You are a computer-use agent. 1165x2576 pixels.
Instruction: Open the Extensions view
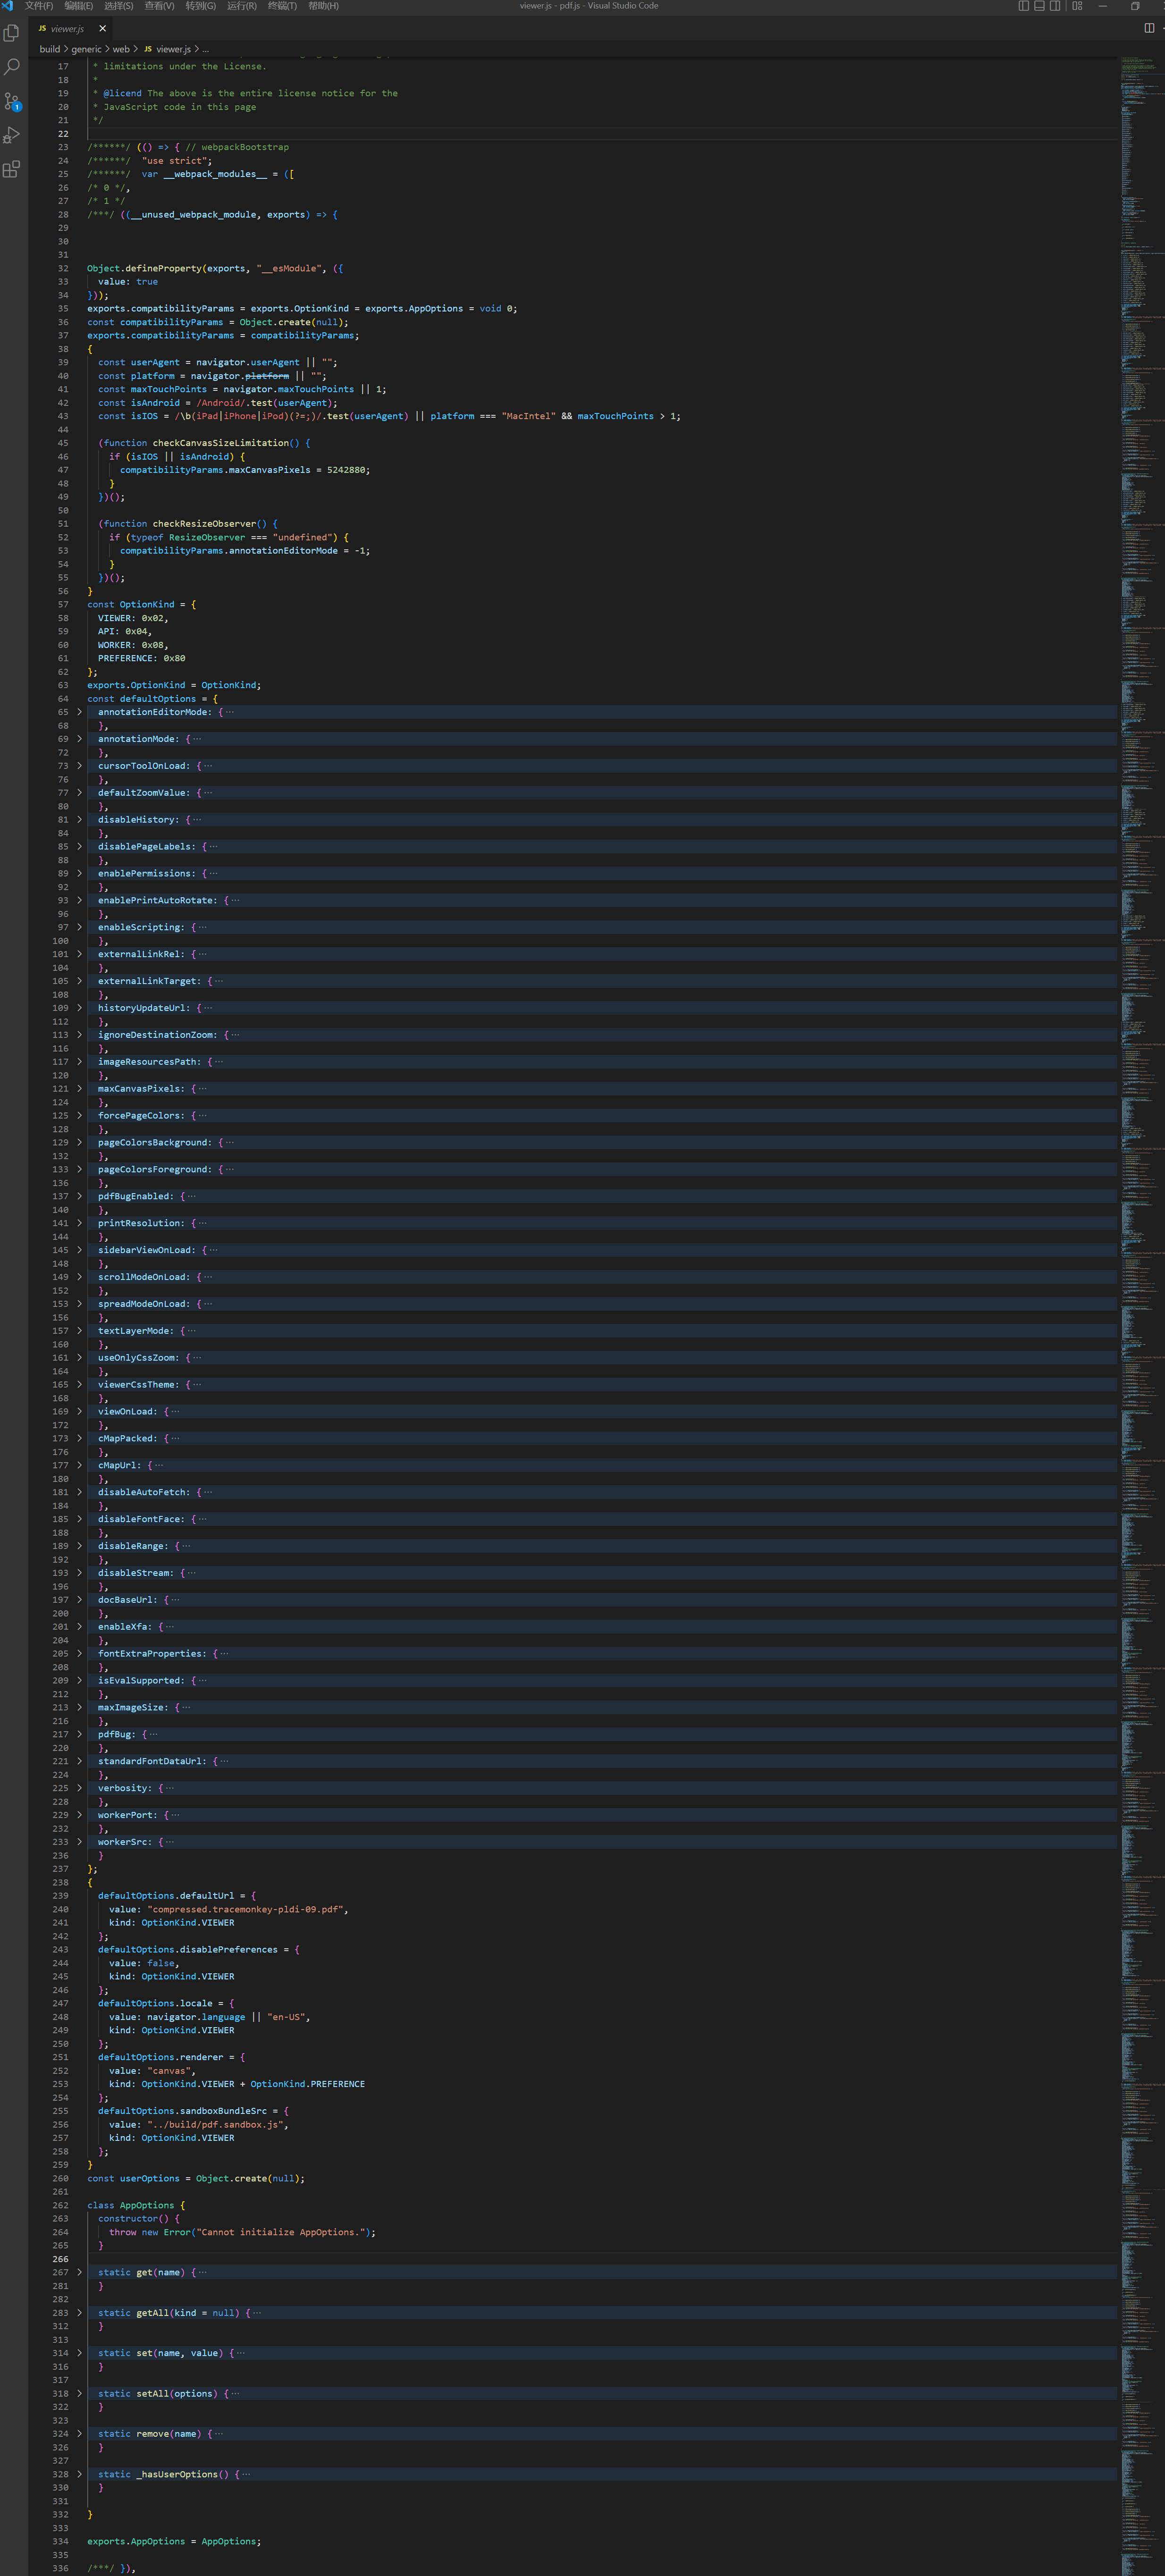[12, 169]
